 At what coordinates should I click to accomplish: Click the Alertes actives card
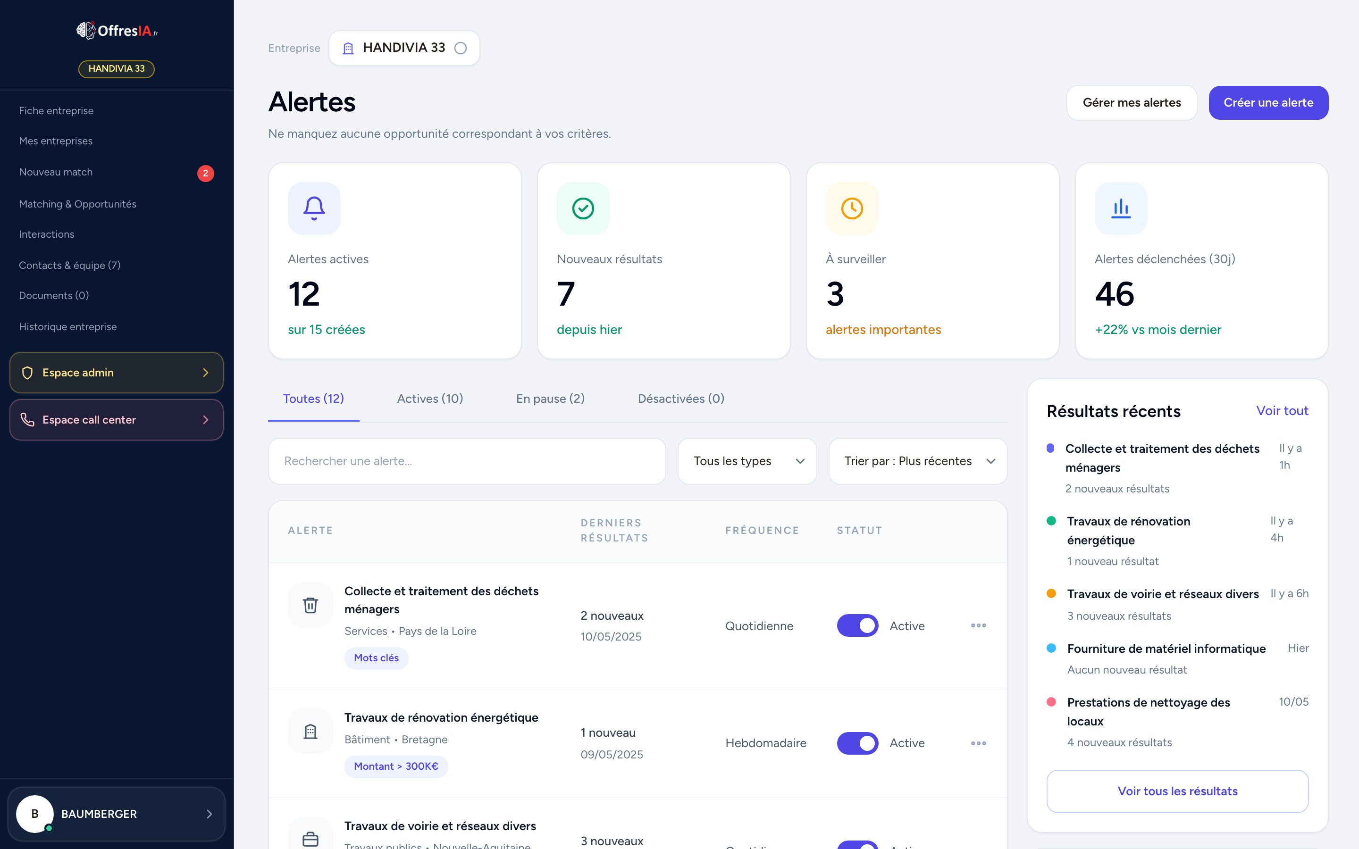coord(395,260)
